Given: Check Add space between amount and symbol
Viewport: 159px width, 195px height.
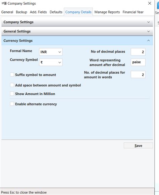Looking at the screenshot, I should tap(12, 85).
